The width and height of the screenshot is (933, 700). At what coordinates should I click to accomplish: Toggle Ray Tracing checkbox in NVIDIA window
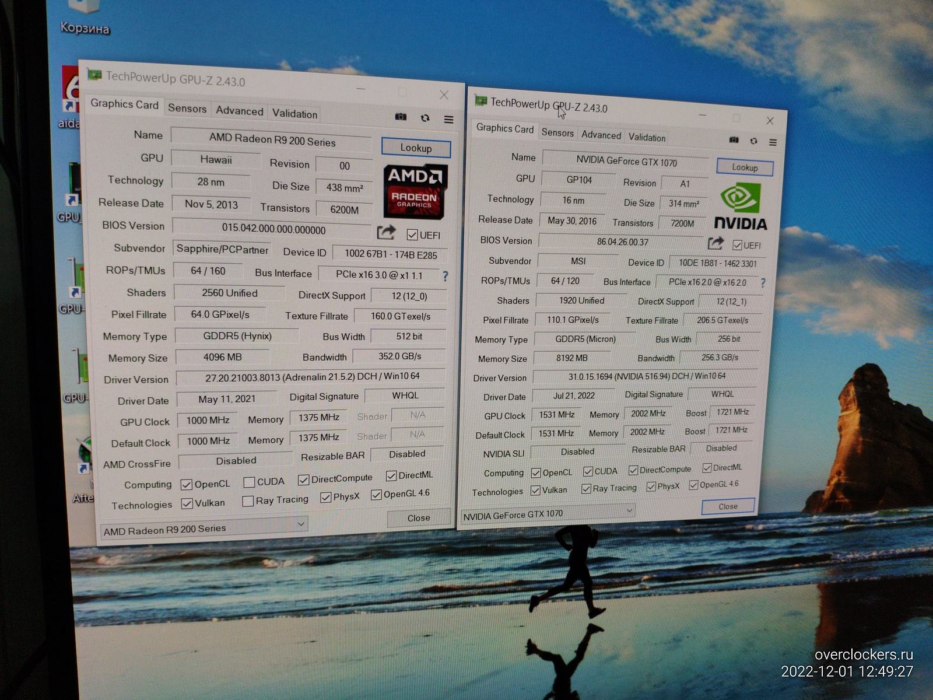pyautogui.click(x=586, y=489)
